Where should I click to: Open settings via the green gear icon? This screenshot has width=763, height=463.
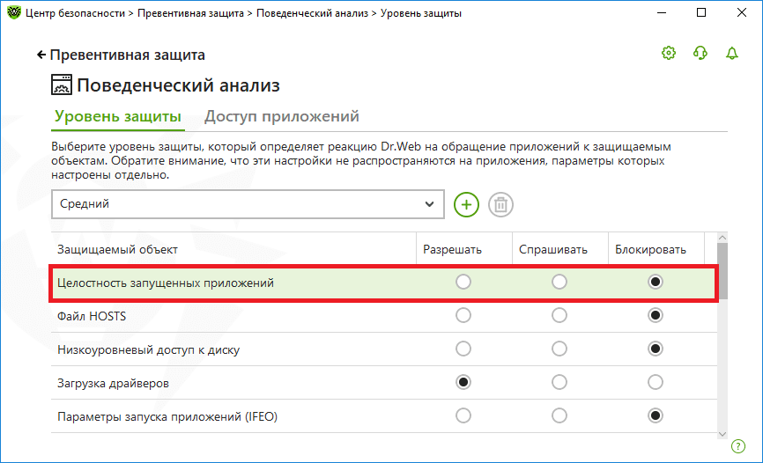(x=669, y=53)
